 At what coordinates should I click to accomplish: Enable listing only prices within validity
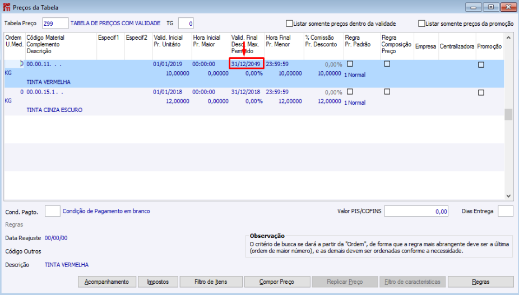tap(289, 24)
